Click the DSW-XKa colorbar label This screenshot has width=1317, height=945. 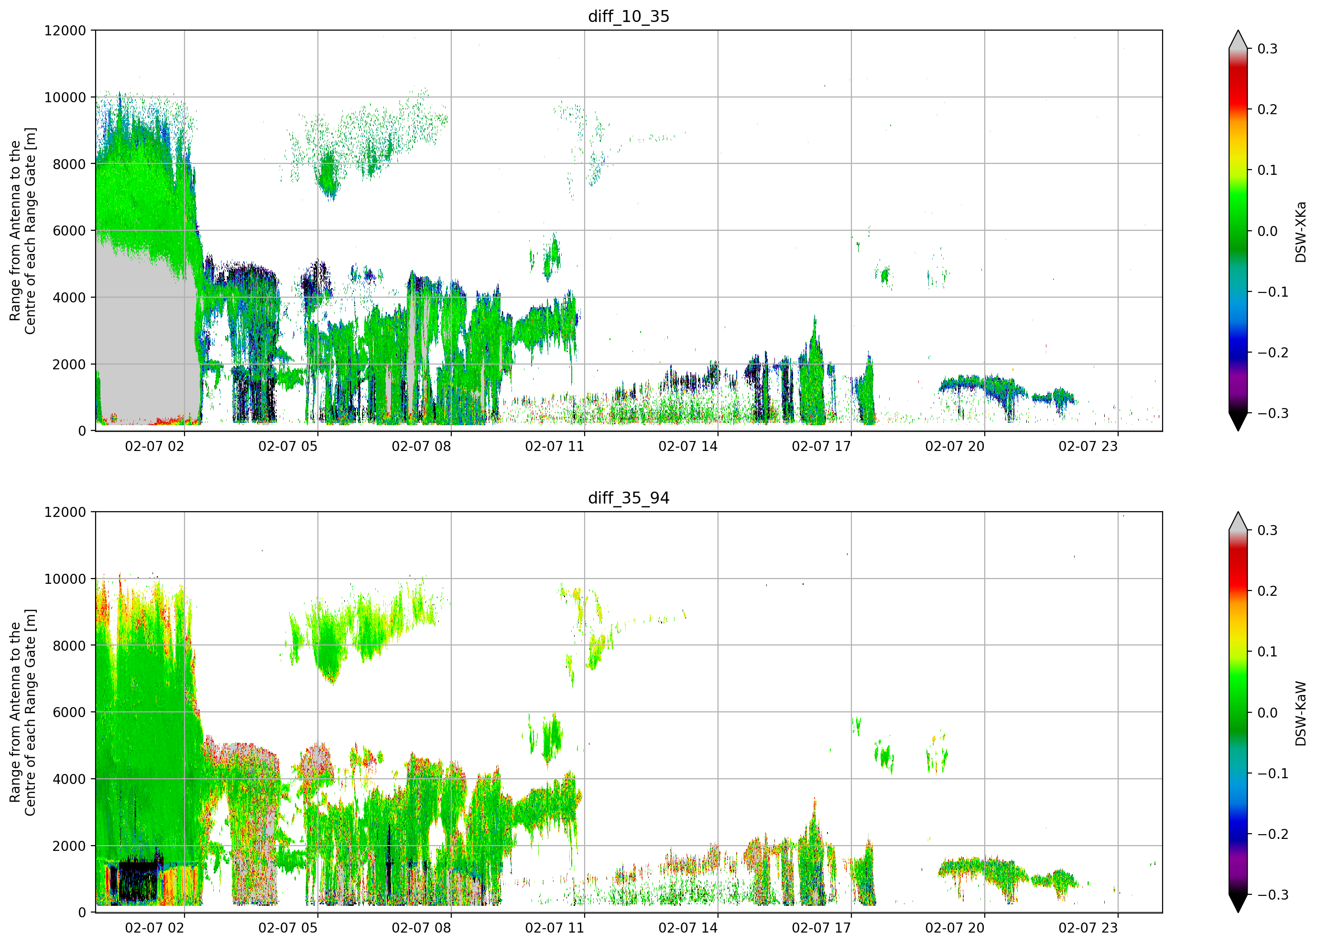(x=1301, y=232)
